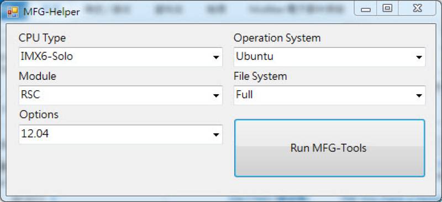Expand the Operation System dropdown arrow
This screenshot has height=202, width=442.
(419, 57)
